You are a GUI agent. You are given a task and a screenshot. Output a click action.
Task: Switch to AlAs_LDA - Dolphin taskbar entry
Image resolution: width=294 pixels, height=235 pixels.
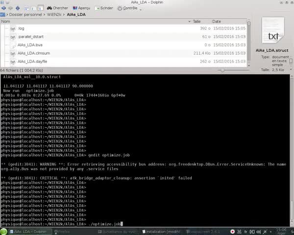pos(30,232)
